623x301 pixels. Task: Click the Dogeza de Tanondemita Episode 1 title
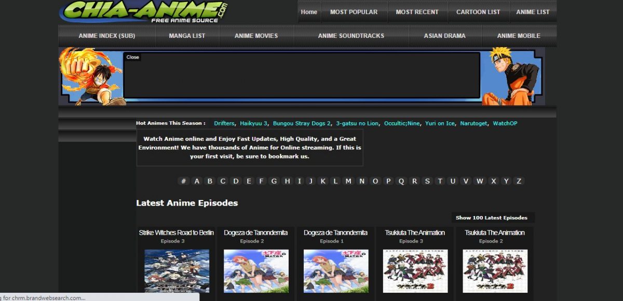pyautogui.click(x=335, y=233)
